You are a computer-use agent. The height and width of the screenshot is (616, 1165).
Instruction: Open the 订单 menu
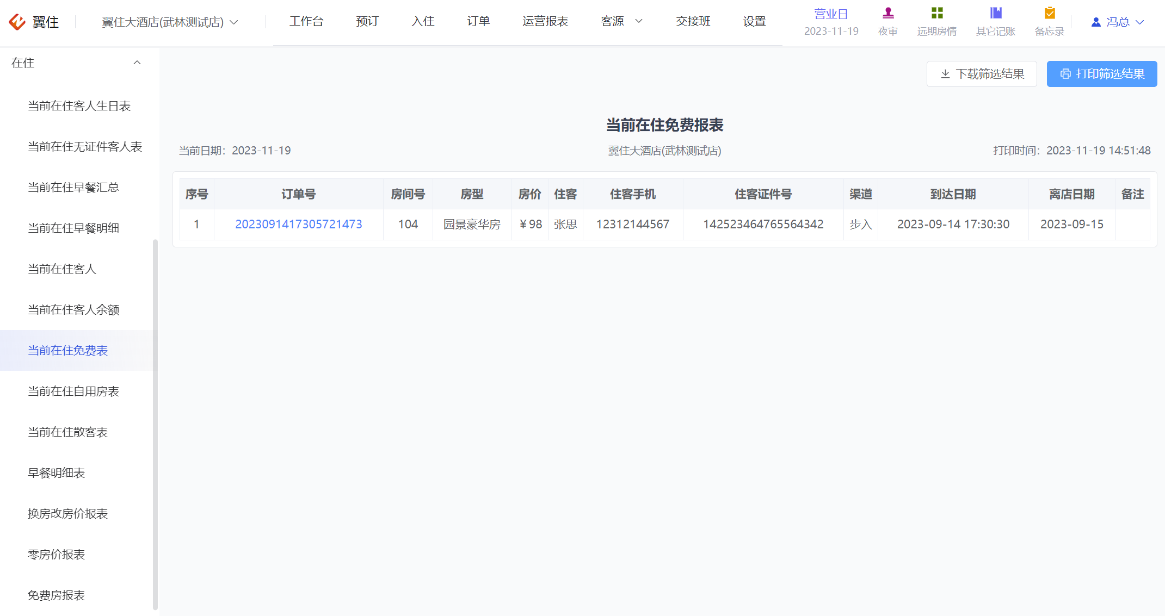click(478, 21)
